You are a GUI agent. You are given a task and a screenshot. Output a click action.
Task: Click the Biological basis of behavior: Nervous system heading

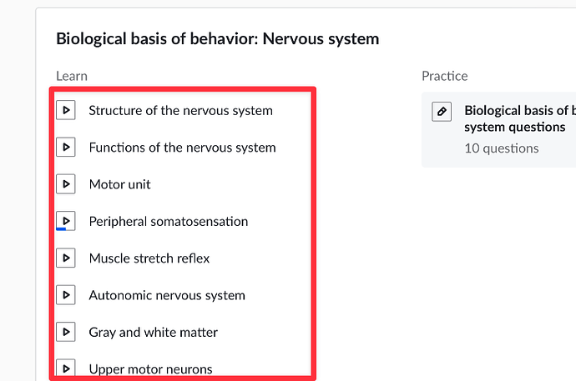217,38
